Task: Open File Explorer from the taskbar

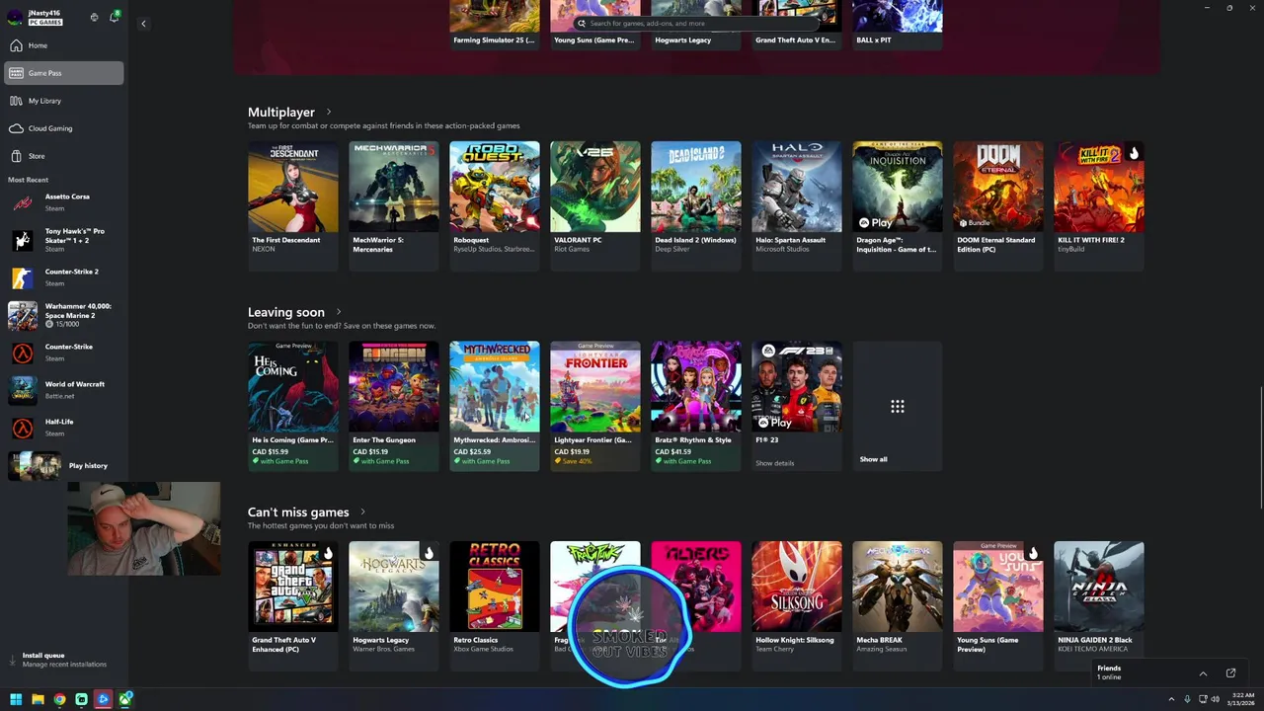Action: (38, 699)
